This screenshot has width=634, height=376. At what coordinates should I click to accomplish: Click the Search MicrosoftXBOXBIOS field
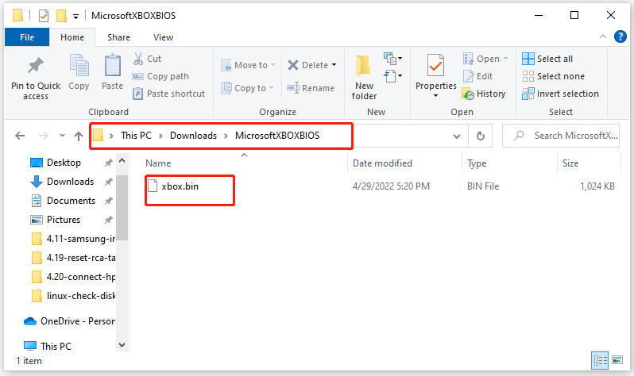point(561,136)
